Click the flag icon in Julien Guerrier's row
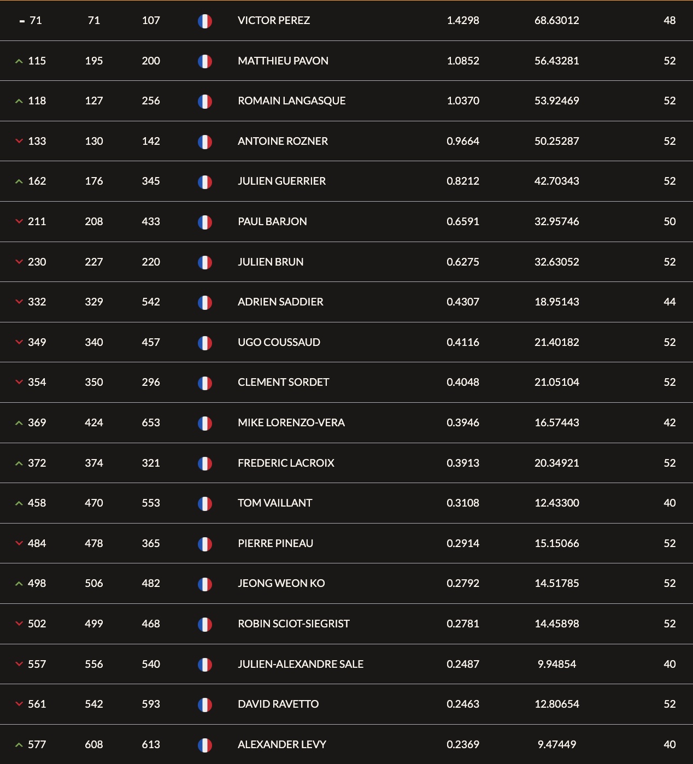Image resolution: width=693 pixels, height=764 pixels. (x=205, y=182)
